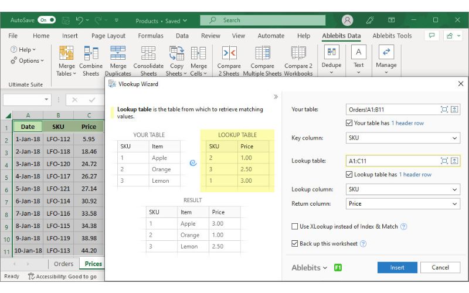Click the green F1 help icon

(x=338, y=268)
